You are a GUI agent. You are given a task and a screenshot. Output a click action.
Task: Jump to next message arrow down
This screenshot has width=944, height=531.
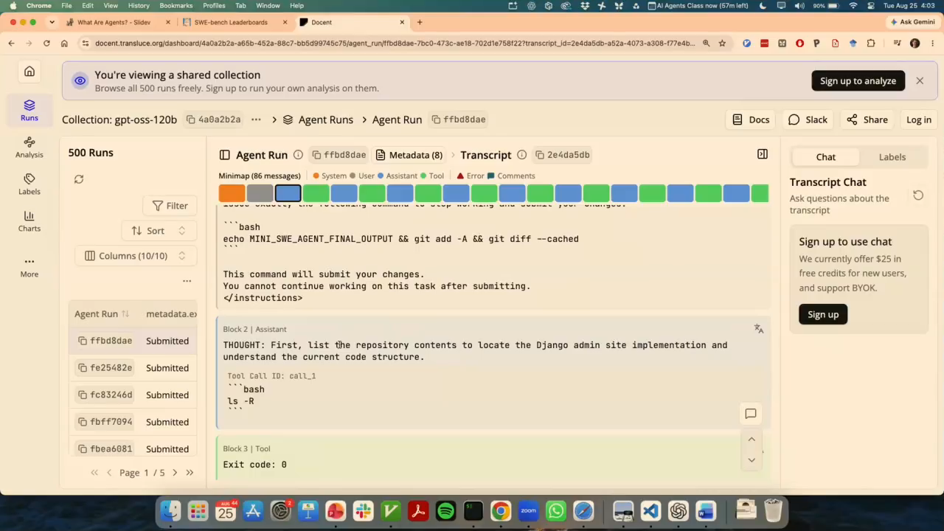pyautogui.click(x=752, y=460)
